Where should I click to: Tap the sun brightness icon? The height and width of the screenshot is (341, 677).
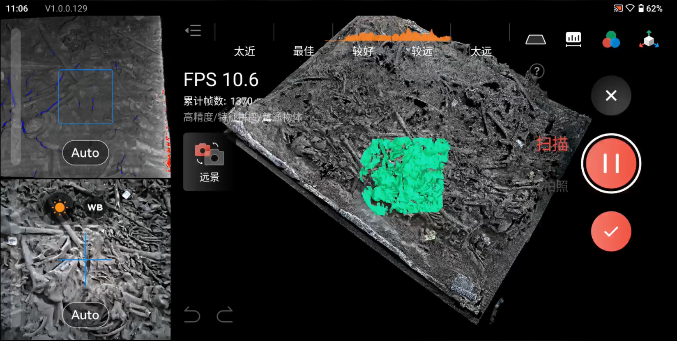click(60, 208)
